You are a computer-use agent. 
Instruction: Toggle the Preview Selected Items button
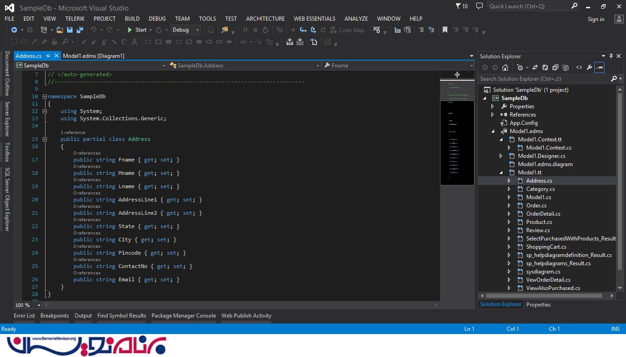(x=599, y=67)
